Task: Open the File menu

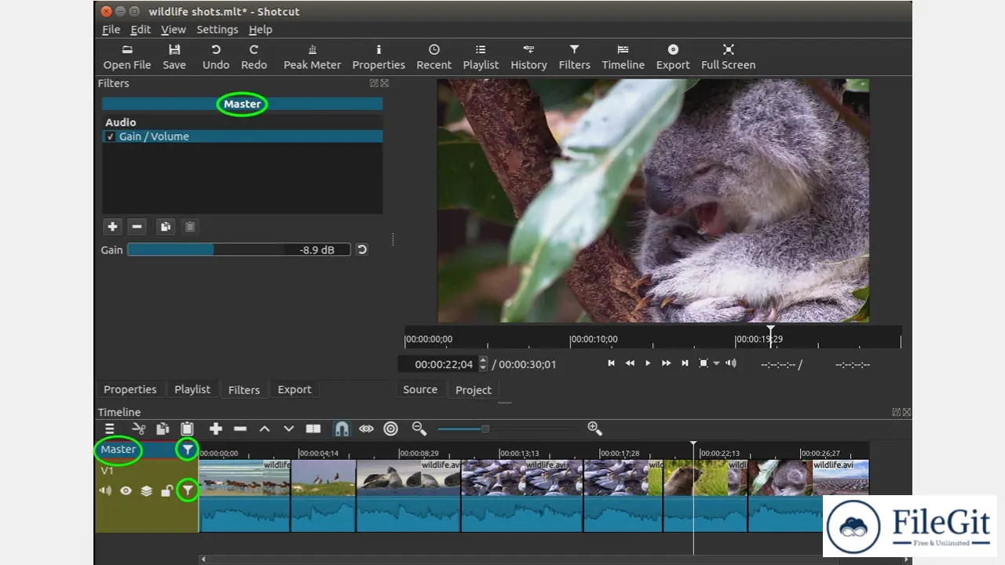Action: pyautogui.click(x=111, y=29)
